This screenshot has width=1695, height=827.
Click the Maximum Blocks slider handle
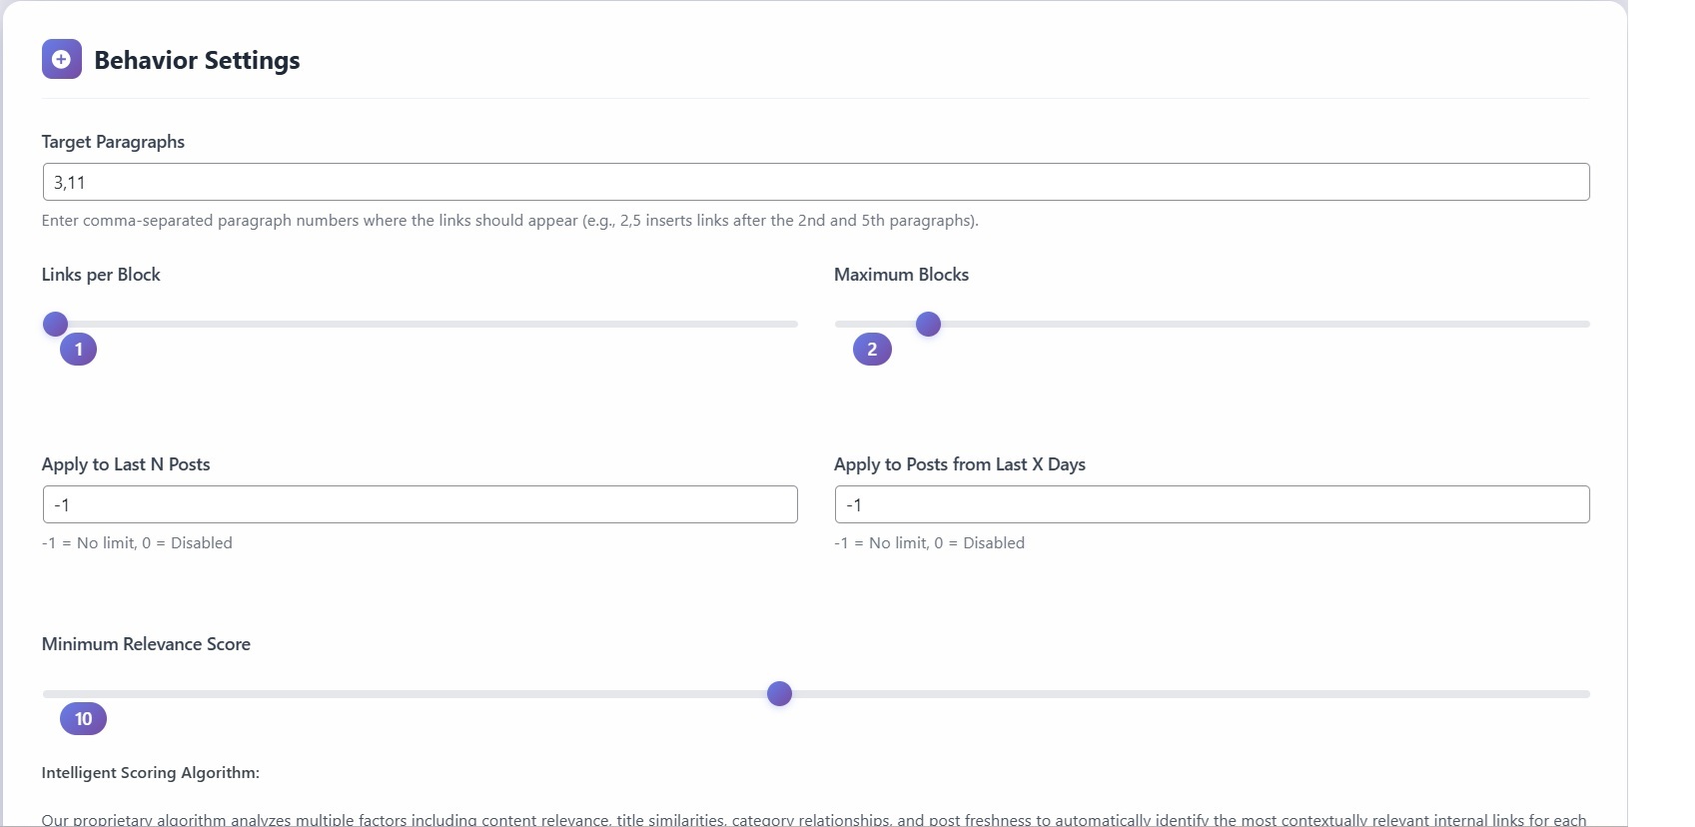[x=928, y=324]
